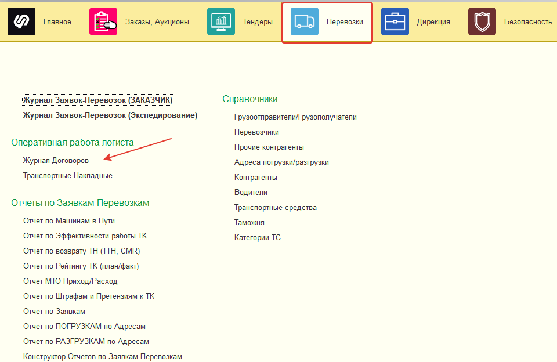Open Отчет по ПОГРУЗКАМ по Адресам
Viewport: 557px width, 362px height.
coord(84,326)
